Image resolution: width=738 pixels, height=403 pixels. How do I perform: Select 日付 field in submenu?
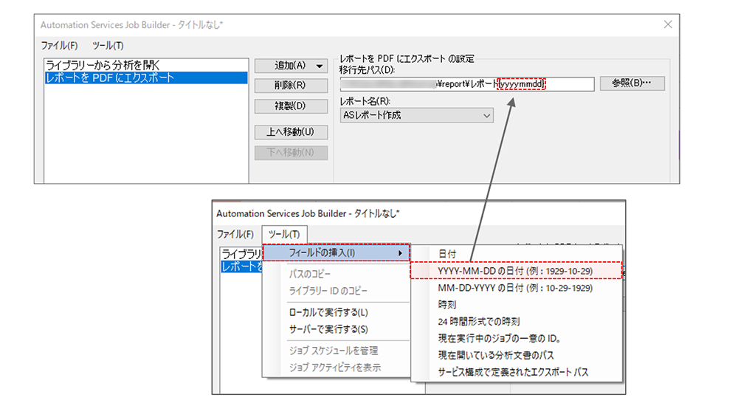point(517,254)
